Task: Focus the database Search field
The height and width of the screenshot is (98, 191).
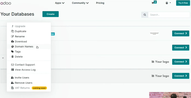Action: tap(169, 15)
